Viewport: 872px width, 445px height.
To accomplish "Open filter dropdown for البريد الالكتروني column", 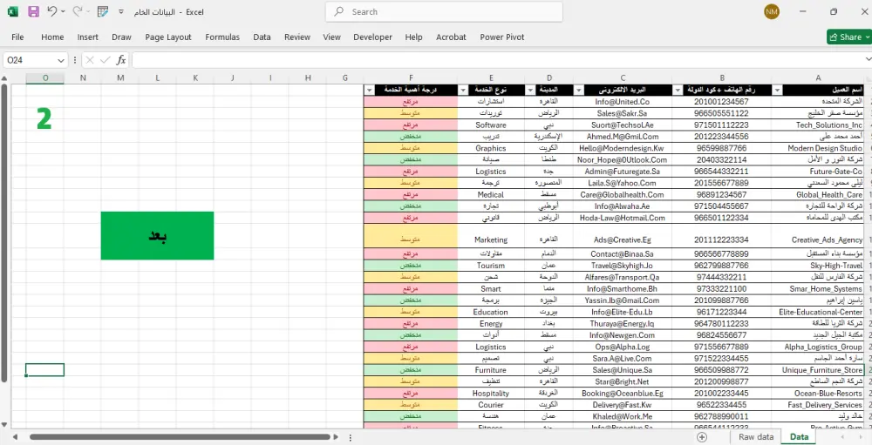I will pyautogui.click(x=578, y=90).
